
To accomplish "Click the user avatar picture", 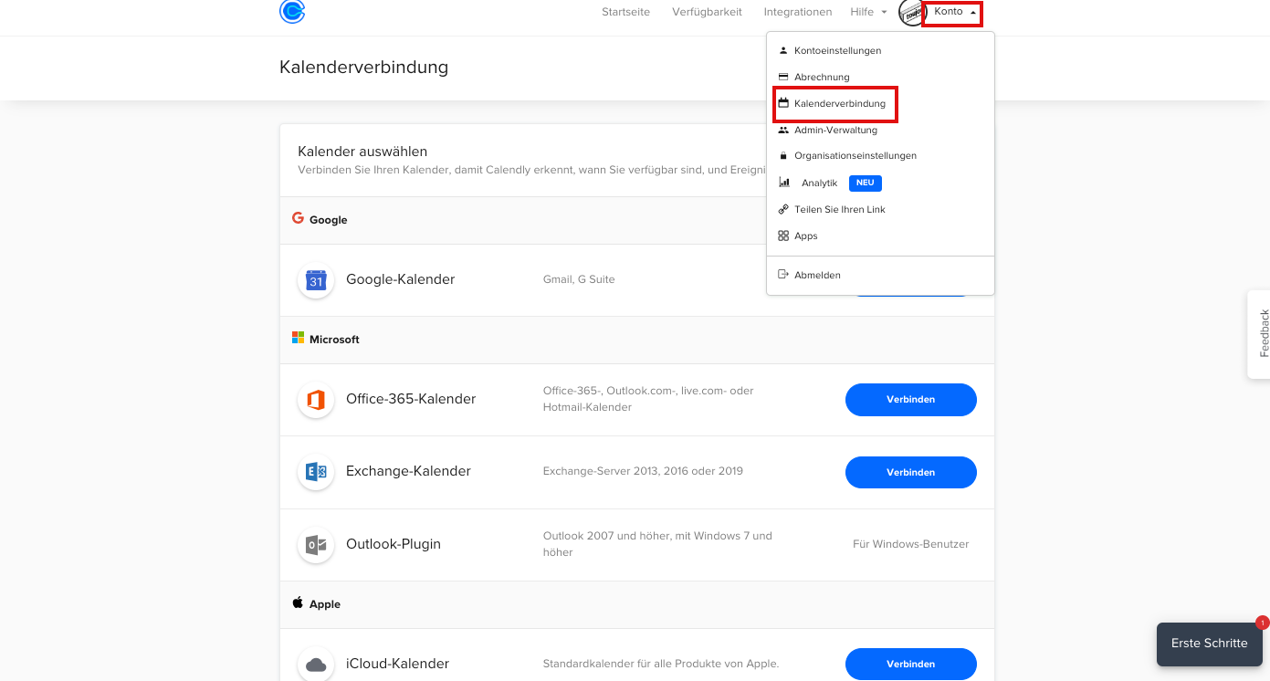I will 911,13.
